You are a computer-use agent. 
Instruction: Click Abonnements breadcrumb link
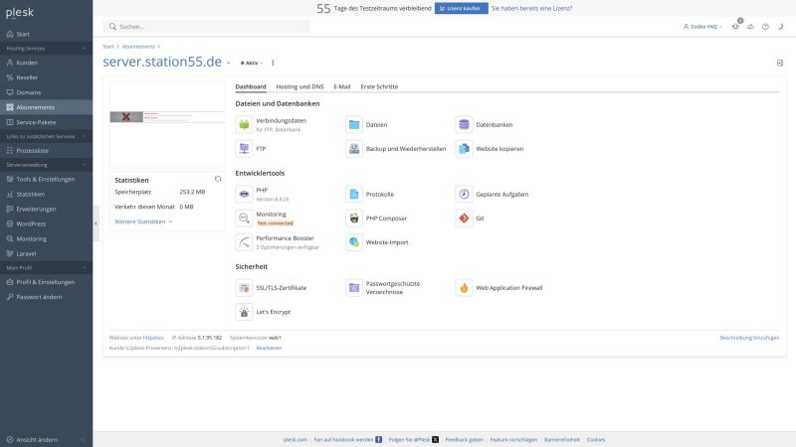point(138,46)
